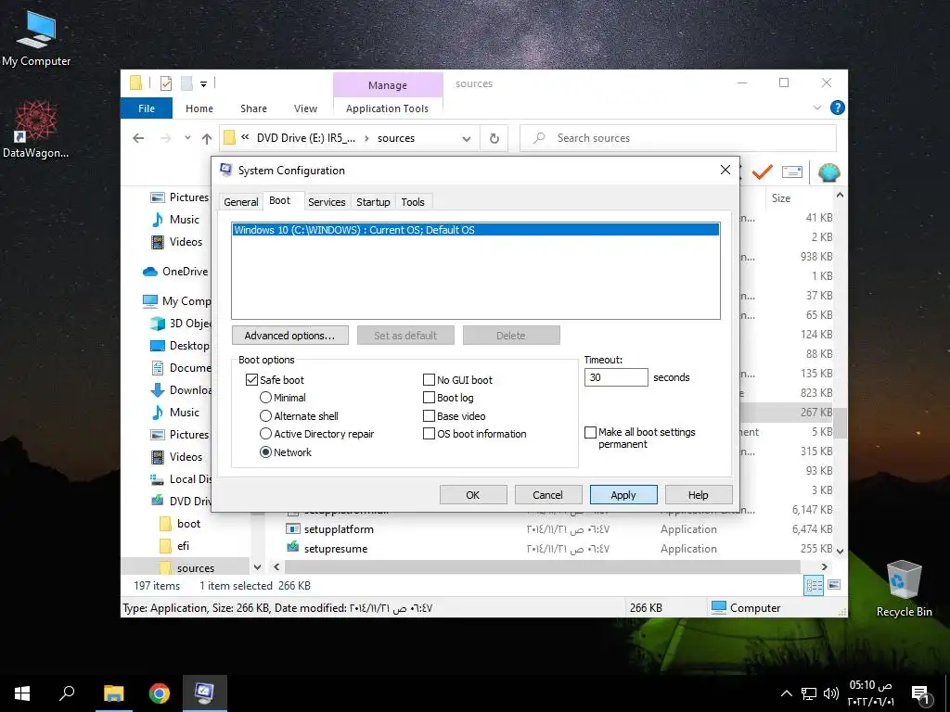Open the Tools tab
Image resolution: width=950 pixels, height=712 pixels.
[413, 202]
